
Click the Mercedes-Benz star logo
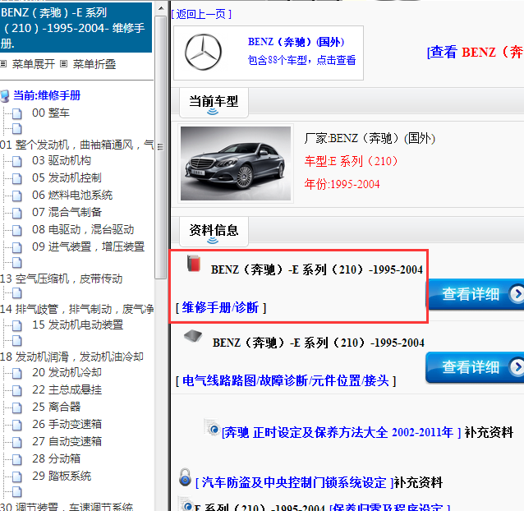click(x=203, y=52)
